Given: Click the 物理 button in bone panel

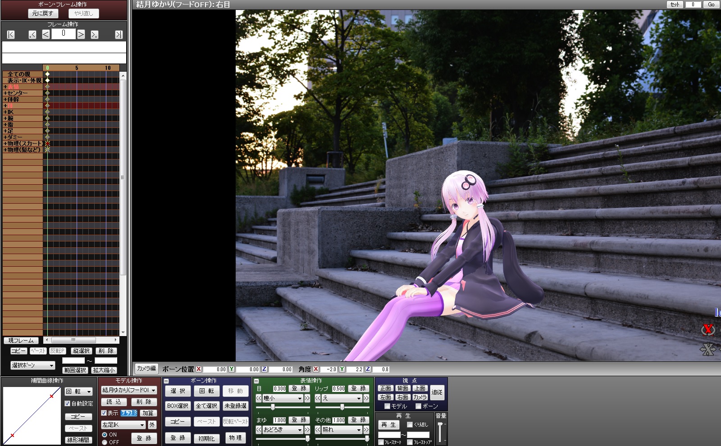Looking at the screenshot, I should point(235,438).
